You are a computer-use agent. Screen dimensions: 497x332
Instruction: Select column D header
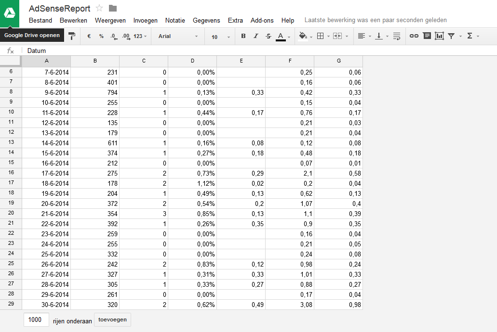tap(192, 61)
